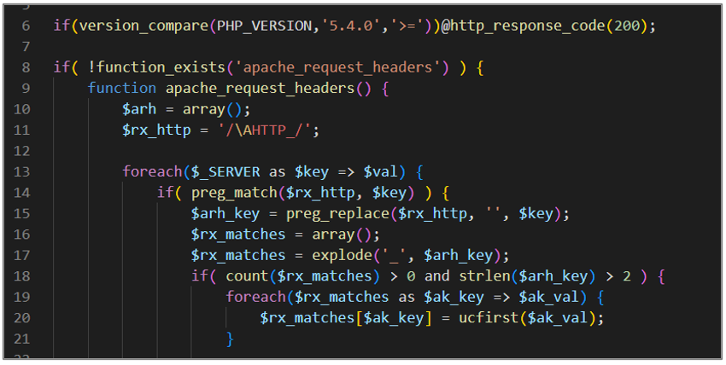This screenshot has width=726, height=365.
Task: Click $rx_matches variable on line 16
Action: click(x=238, y=235)
